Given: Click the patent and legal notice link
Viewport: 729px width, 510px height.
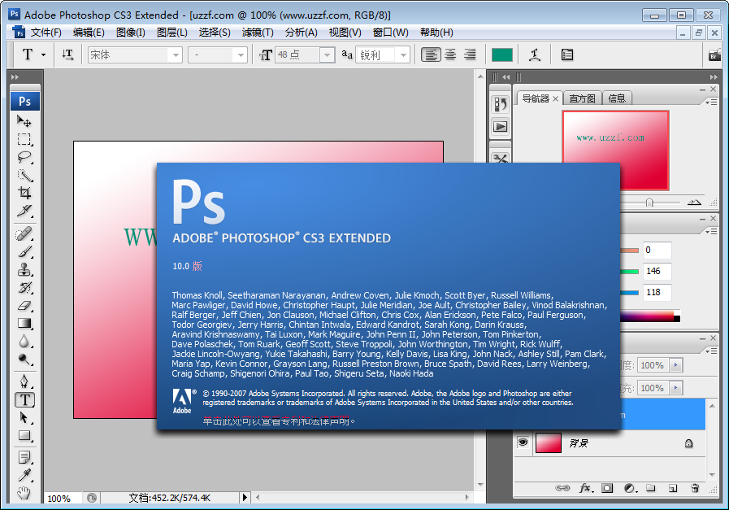Looking at the screenshot, I should point(279,421).
